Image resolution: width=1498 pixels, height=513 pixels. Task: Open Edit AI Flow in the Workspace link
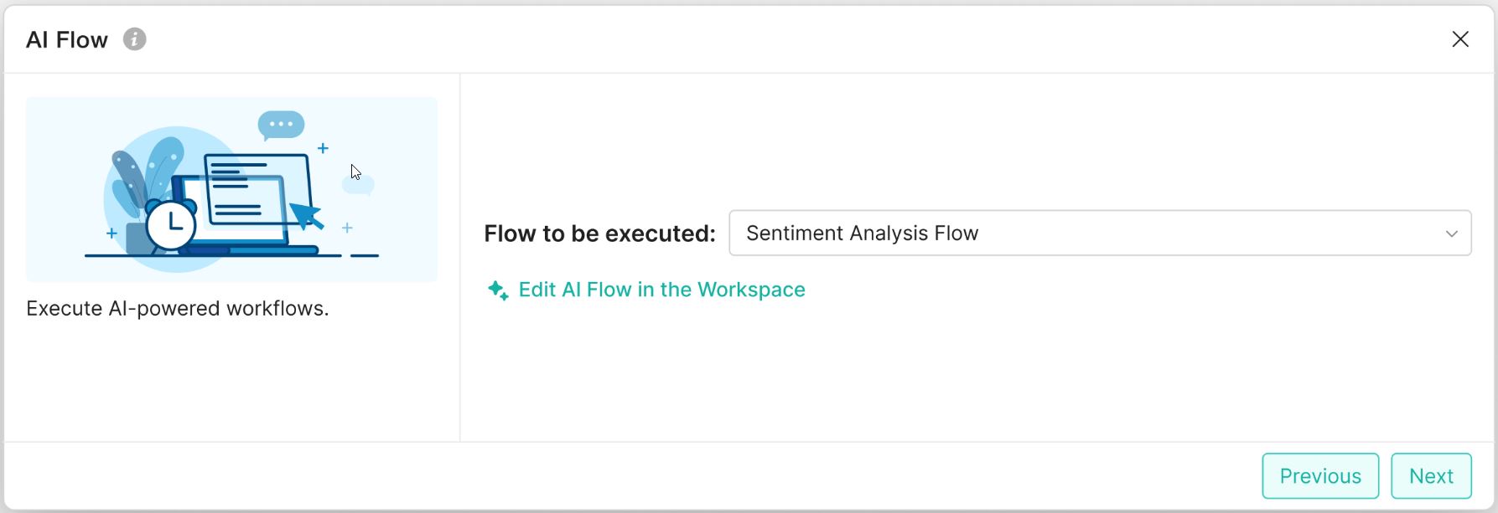coord(661,290)
